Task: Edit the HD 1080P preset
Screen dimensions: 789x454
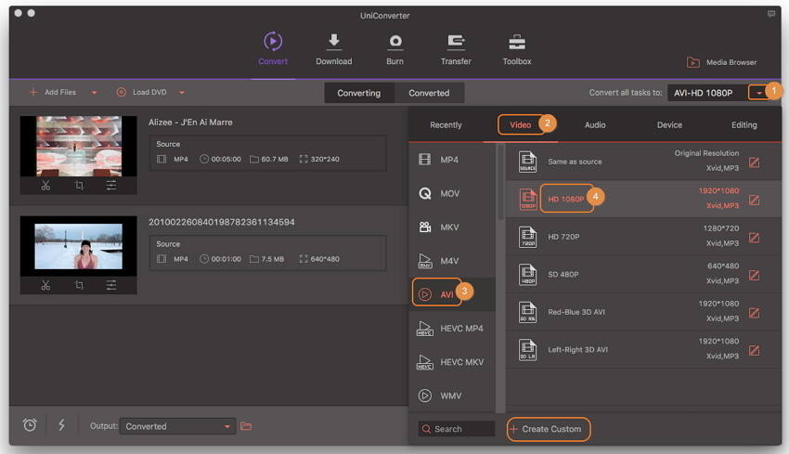Action: 754,200
